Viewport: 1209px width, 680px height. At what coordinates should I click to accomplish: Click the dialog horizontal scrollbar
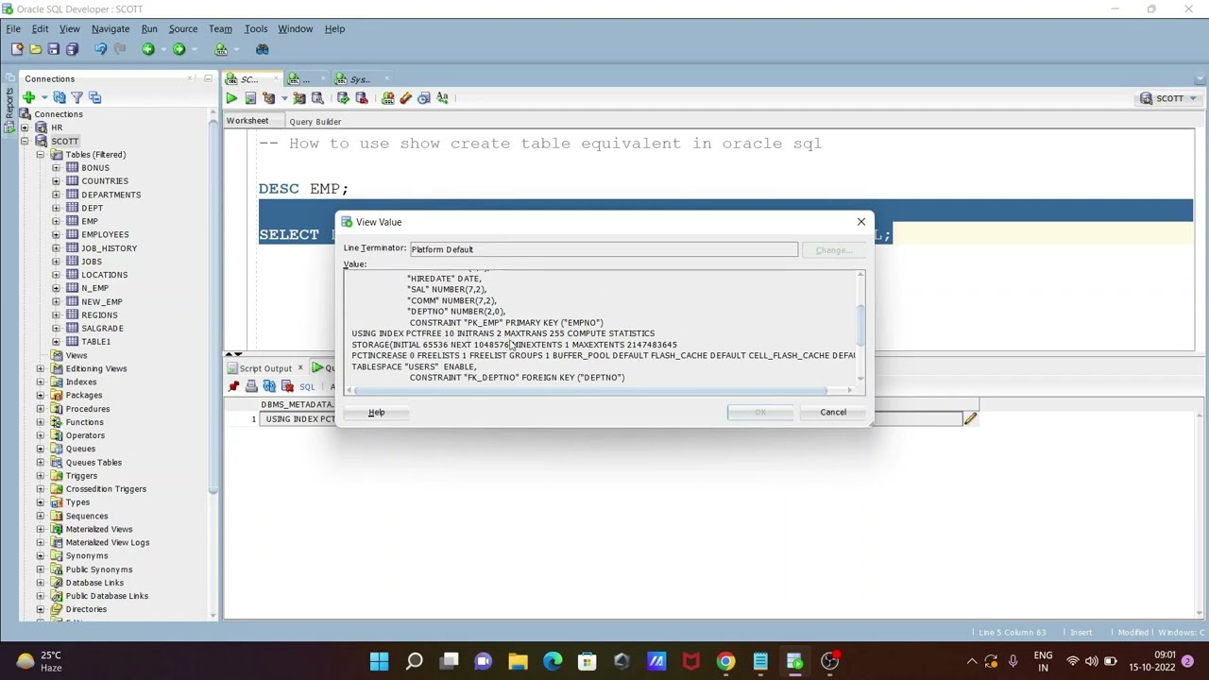[x=590, y=390]
